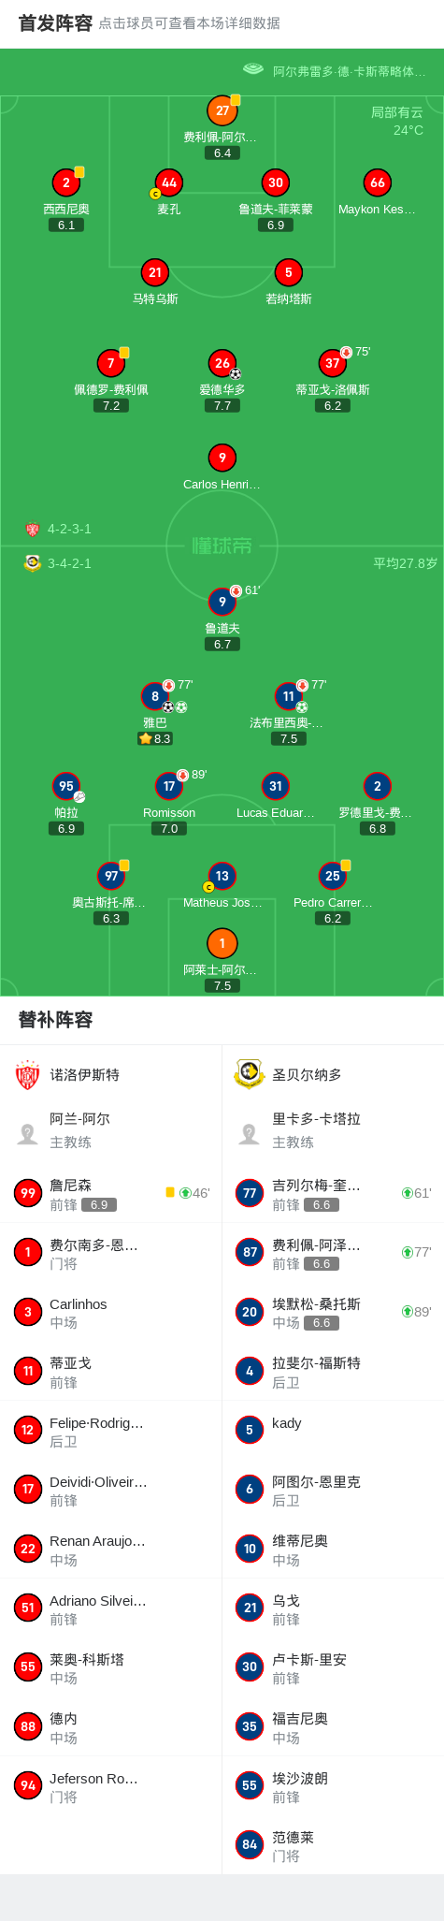The image size is (444, 1921).
Task: Open coach 里卡多-卡塔拉 profile
Action: [x=333, y=1130]
